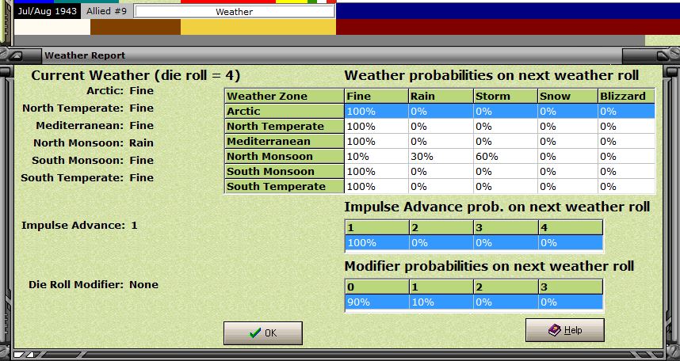Viewport: 680px width, 361px height.
Task: Open Help for the Weather Report
Action: (564, 330)
